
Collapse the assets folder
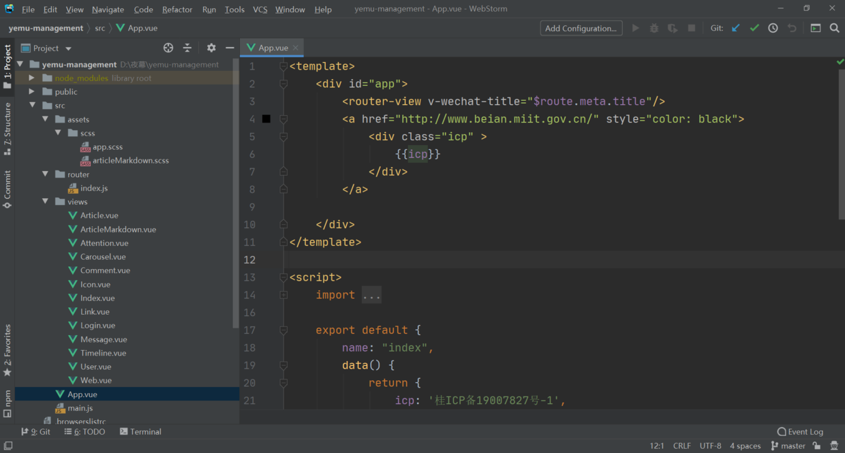coord(45,119)
